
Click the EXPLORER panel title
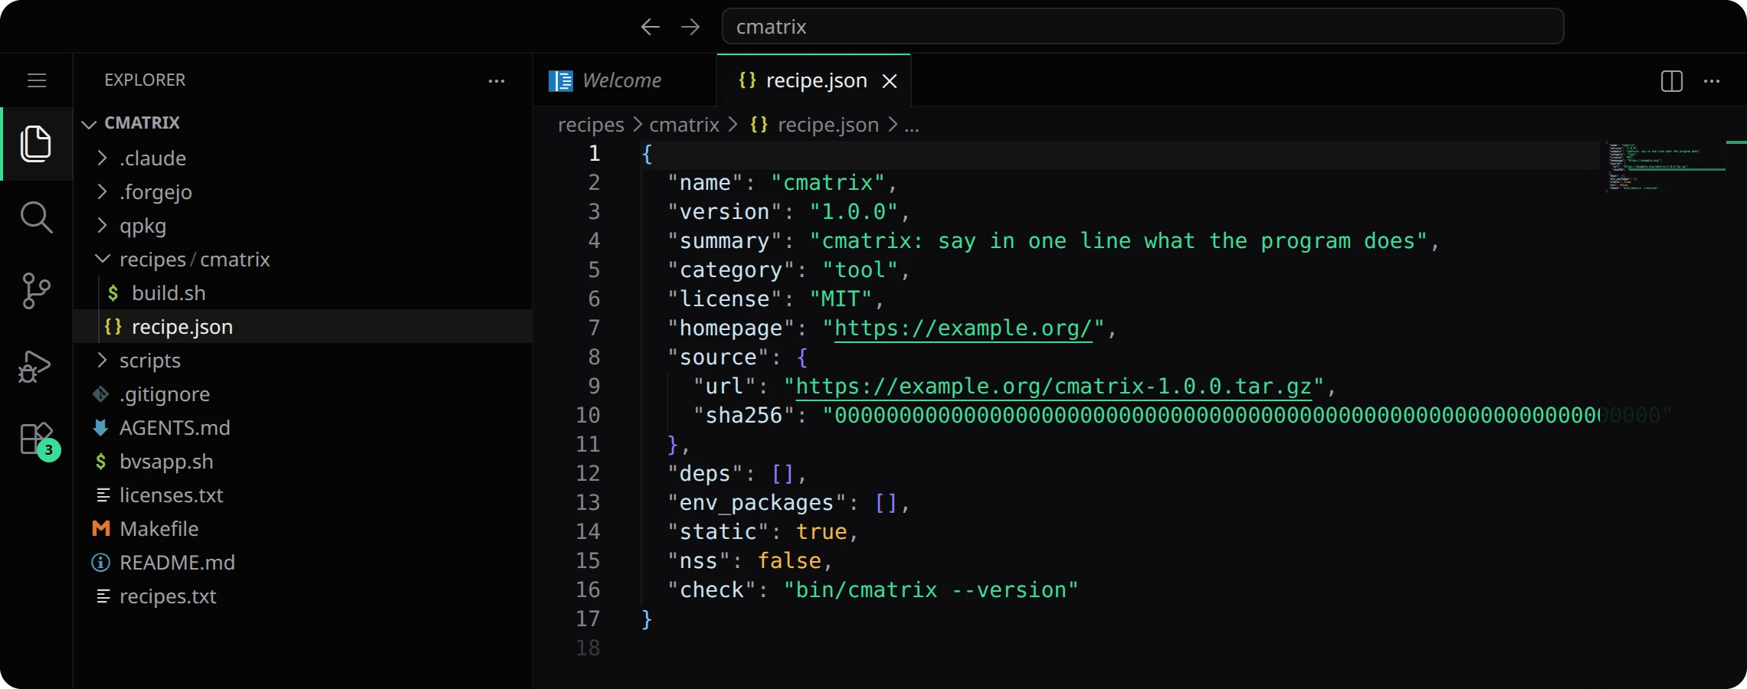[x=145, y=80]
